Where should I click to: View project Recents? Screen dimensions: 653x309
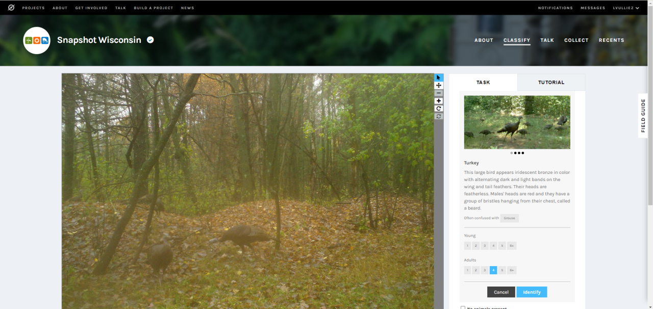click(x=611, y=40)
